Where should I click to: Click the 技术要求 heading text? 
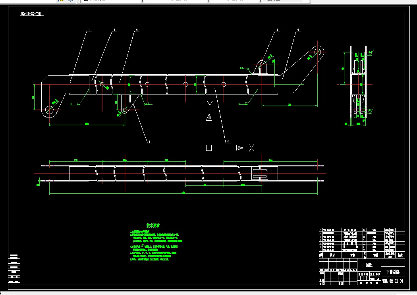tap(153, 226)
